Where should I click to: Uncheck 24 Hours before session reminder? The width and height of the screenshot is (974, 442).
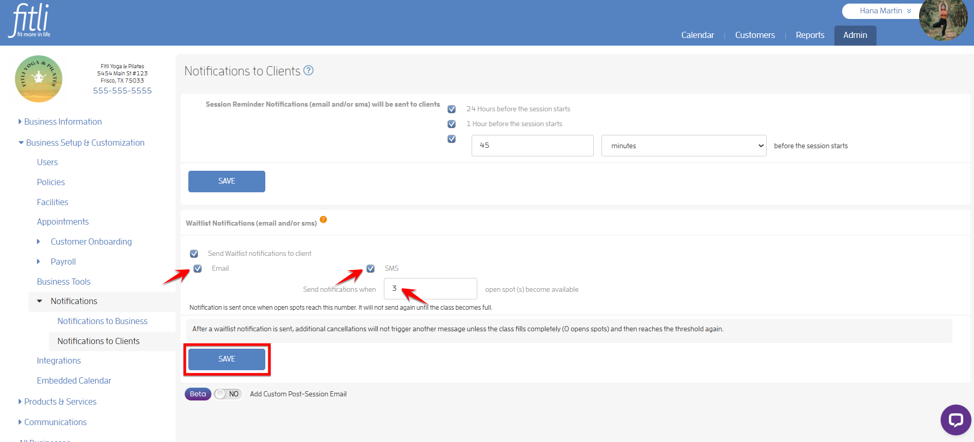pyautogui.click(x=452, y=109)
